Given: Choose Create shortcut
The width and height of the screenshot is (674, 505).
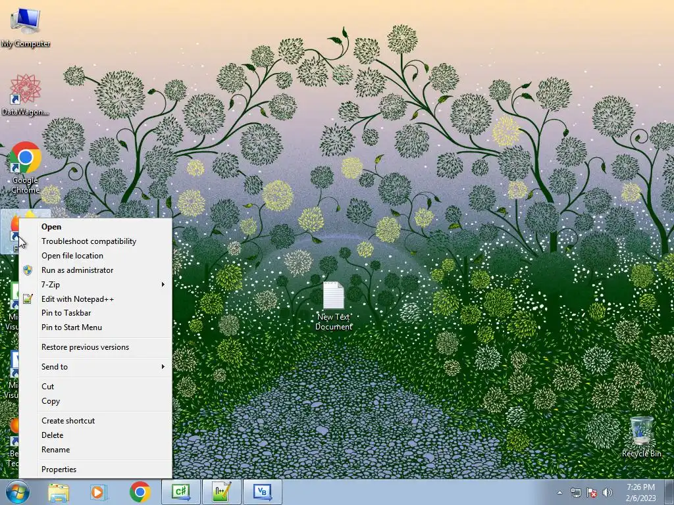Looking at the screenshot, I should 95,421.
